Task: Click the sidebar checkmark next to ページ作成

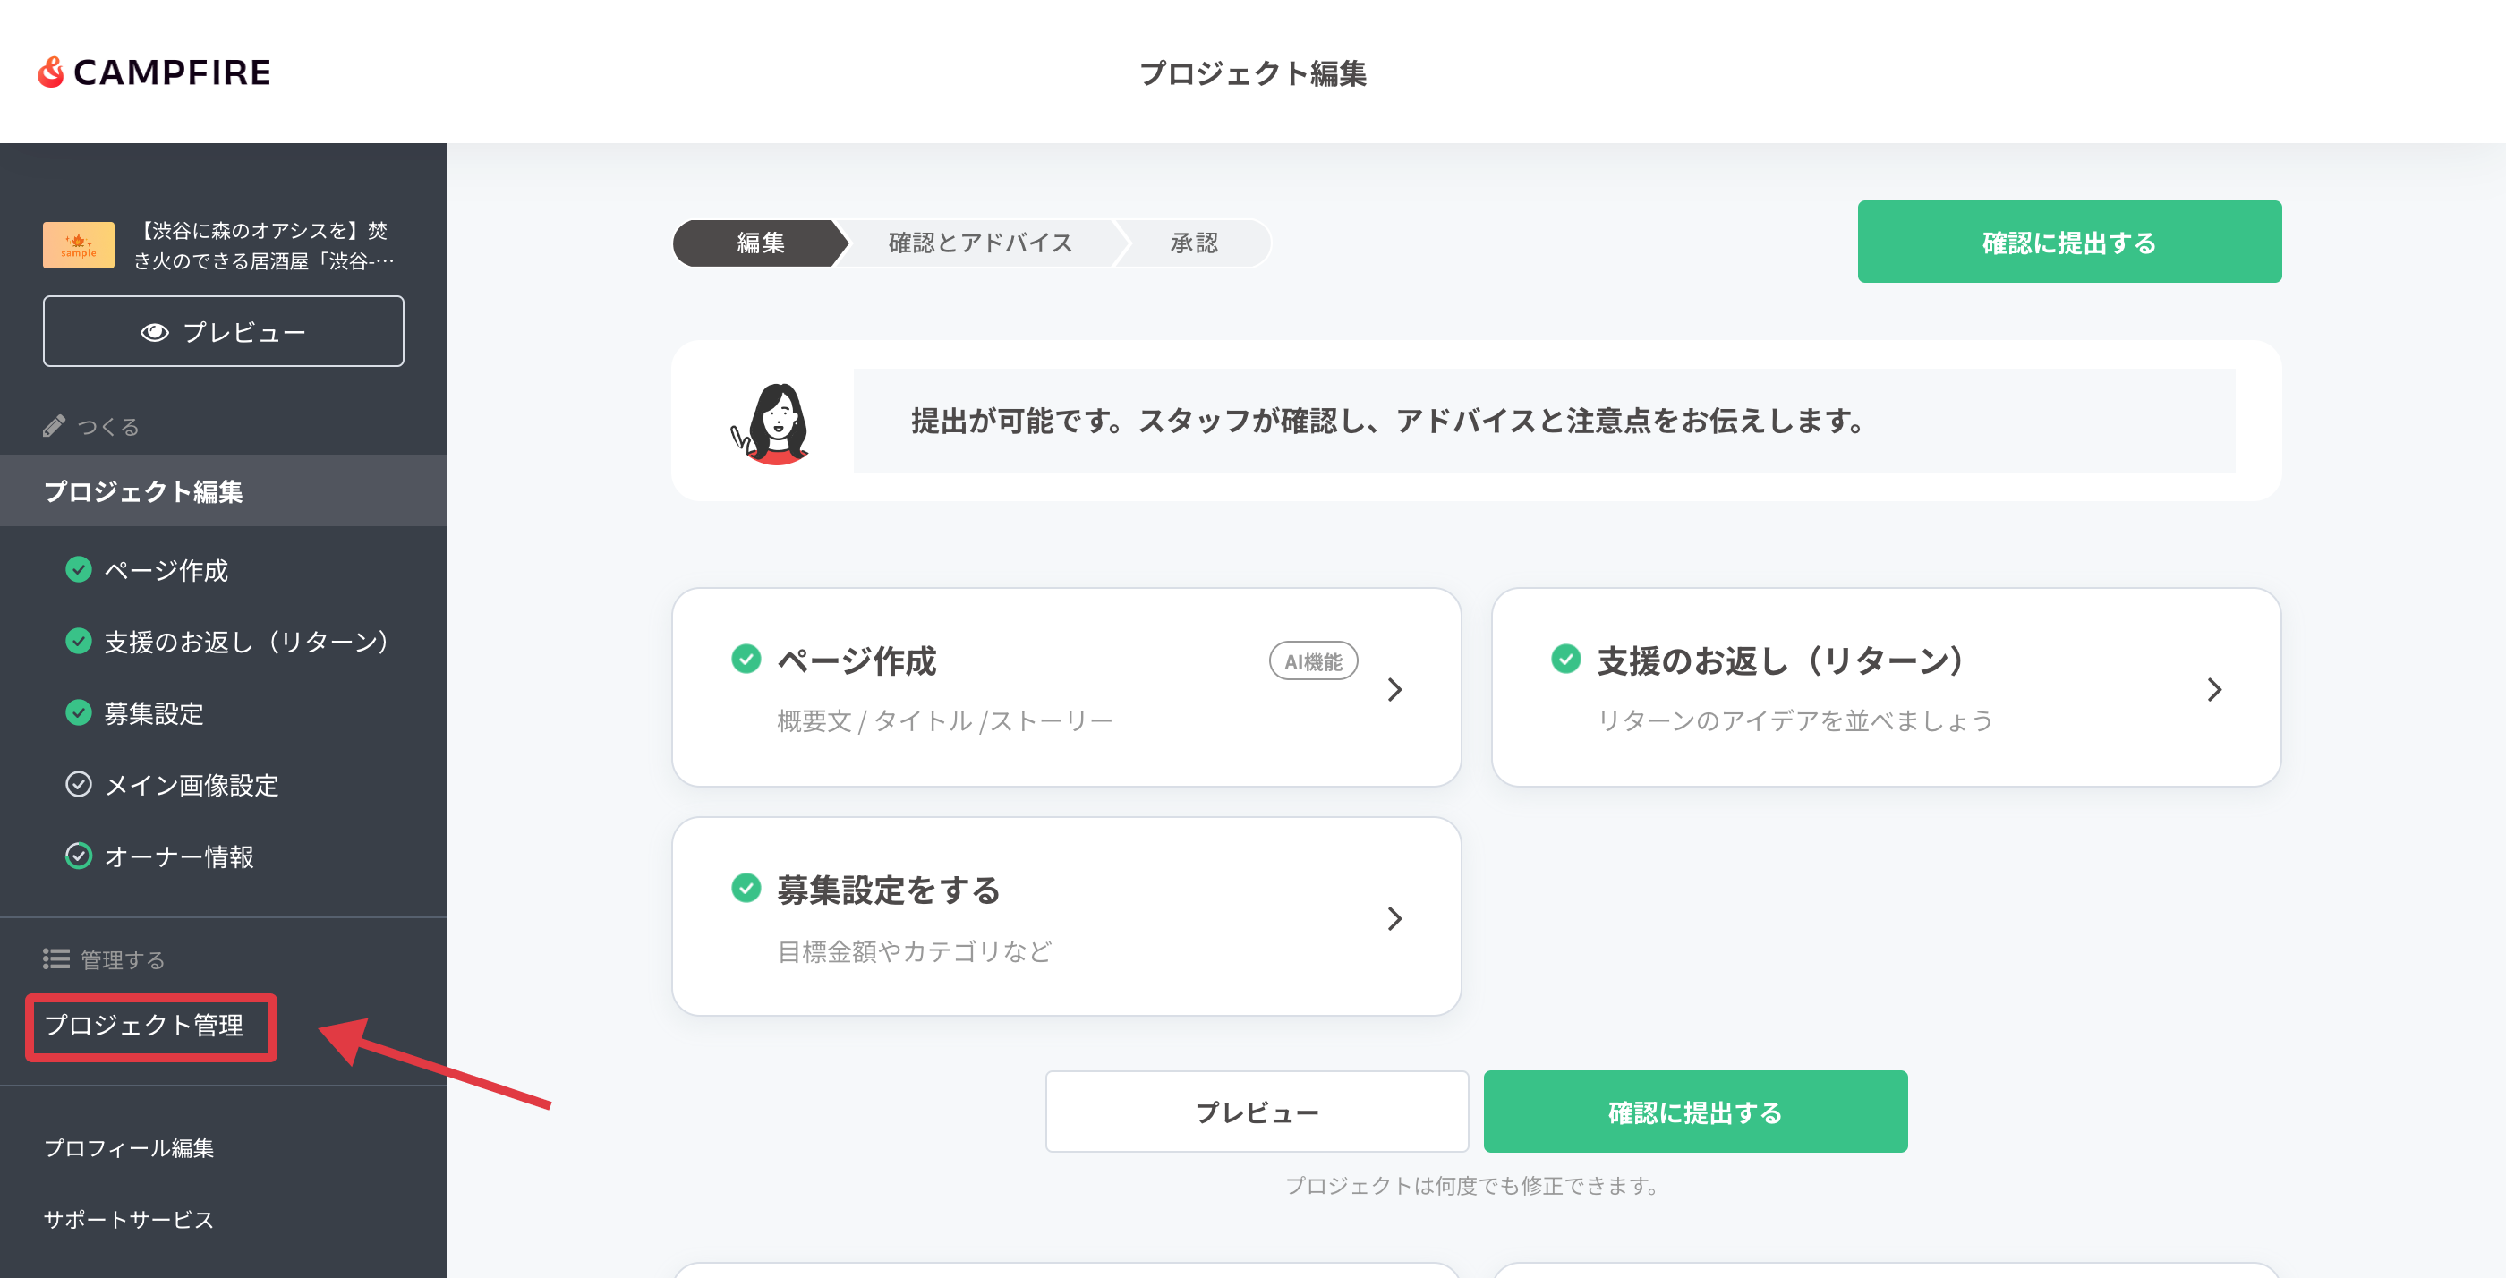Action: (79, 570)
